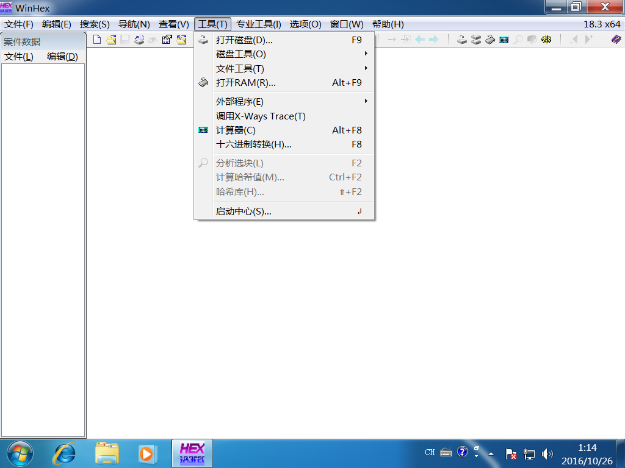Click the grayed 计算哈希值(M)... entry
This screenshot has height=468, width=625.
pyautogui.click(x=284, y=177)
